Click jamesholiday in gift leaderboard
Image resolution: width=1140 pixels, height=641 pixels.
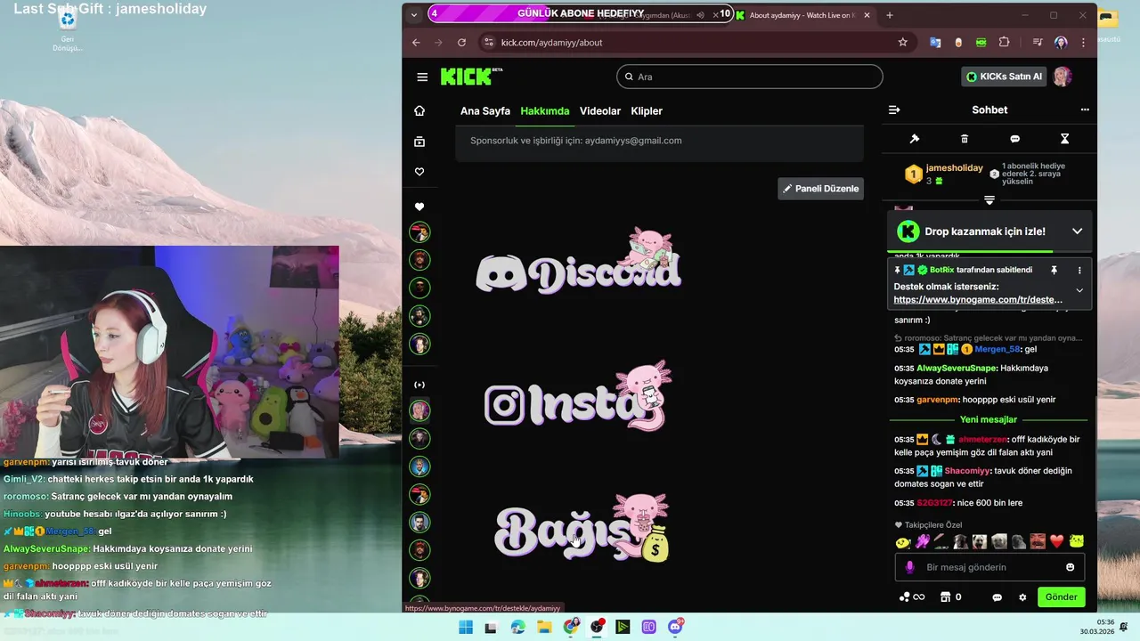(x=954, y=168)
